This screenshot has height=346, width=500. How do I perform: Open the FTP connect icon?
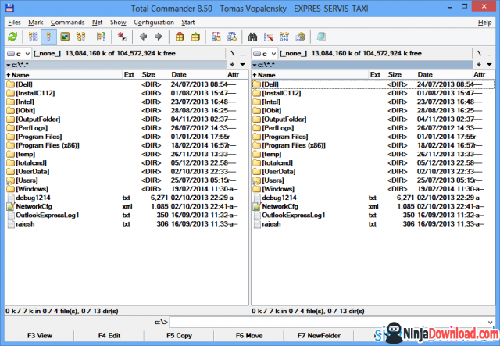216,37
